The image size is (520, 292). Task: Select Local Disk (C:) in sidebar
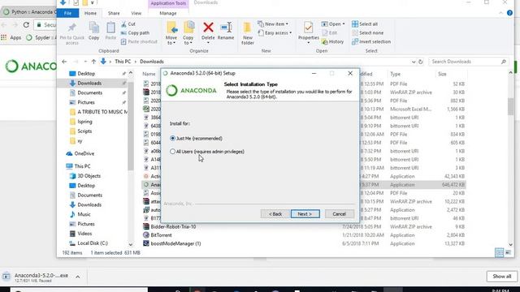(x=93, y=243)
